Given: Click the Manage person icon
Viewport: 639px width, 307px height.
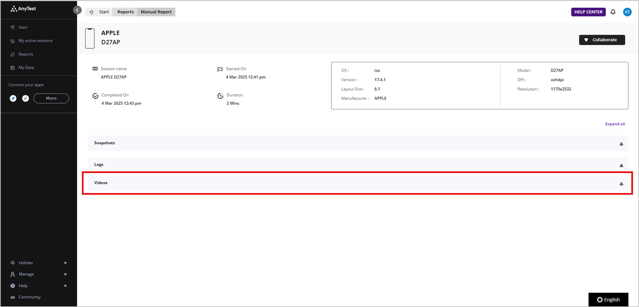Looking at the screenshot, I should coord(13,274).
